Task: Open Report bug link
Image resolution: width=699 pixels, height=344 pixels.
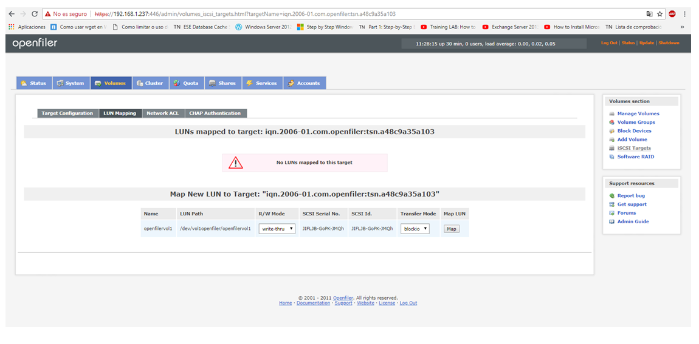Action: pos(631,196)
